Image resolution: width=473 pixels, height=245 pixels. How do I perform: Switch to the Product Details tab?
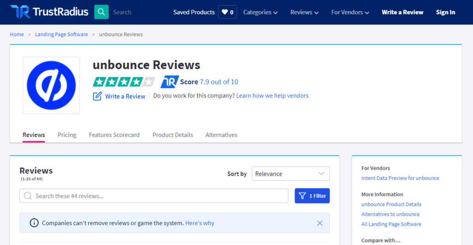pos(173,135)
